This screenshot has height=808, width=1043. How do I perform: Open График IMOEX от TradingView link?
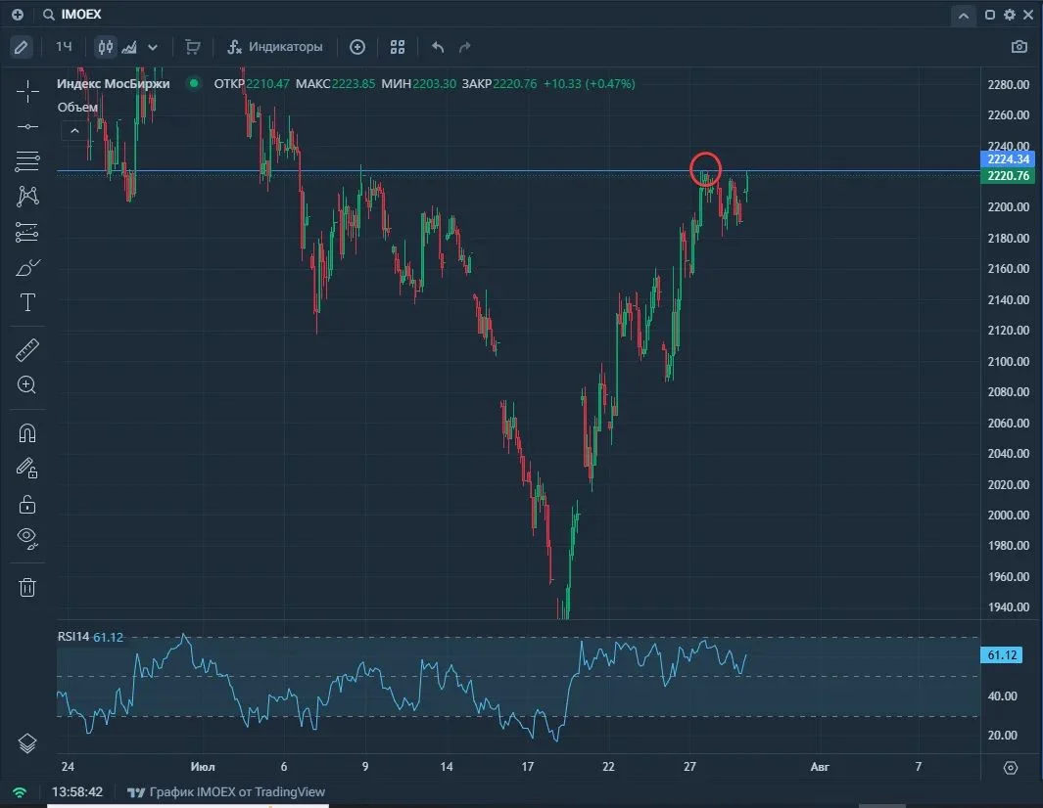[x=226, y=791]
